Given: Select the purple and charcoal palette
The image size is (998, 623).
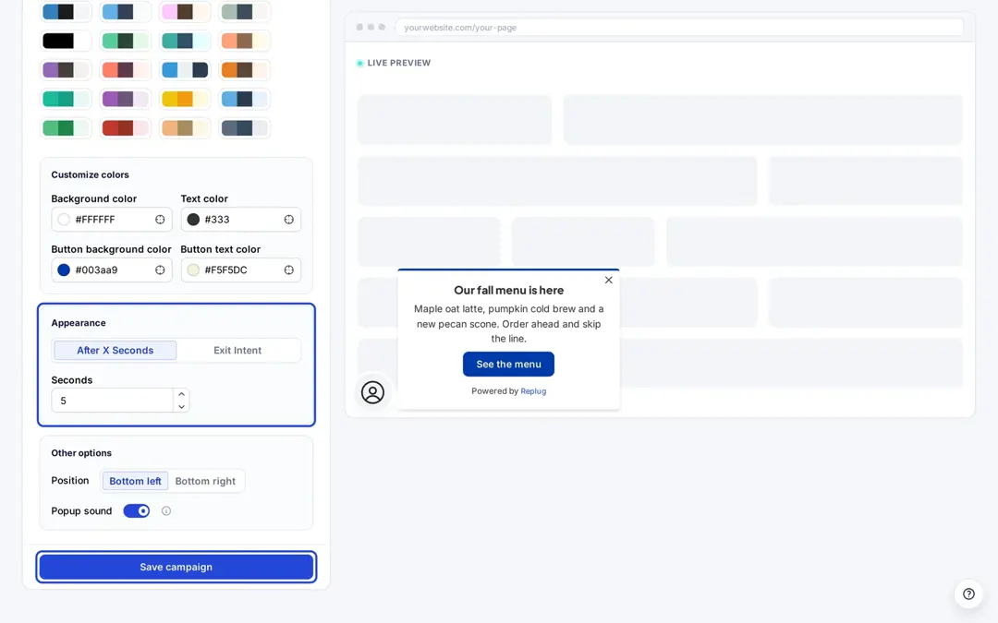Looking at the screenshot, I should pos(66,70).
